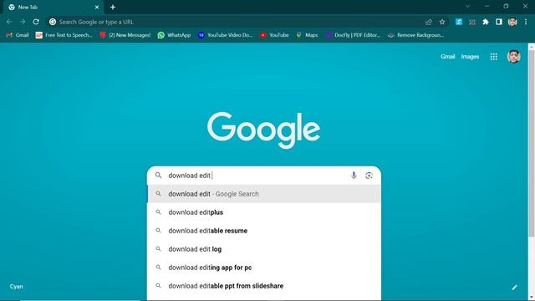Customize this page with pencil icon

click(515, 288)
